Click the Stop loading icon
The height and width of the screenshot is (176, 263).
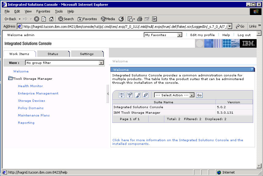(x=37, y=19)
